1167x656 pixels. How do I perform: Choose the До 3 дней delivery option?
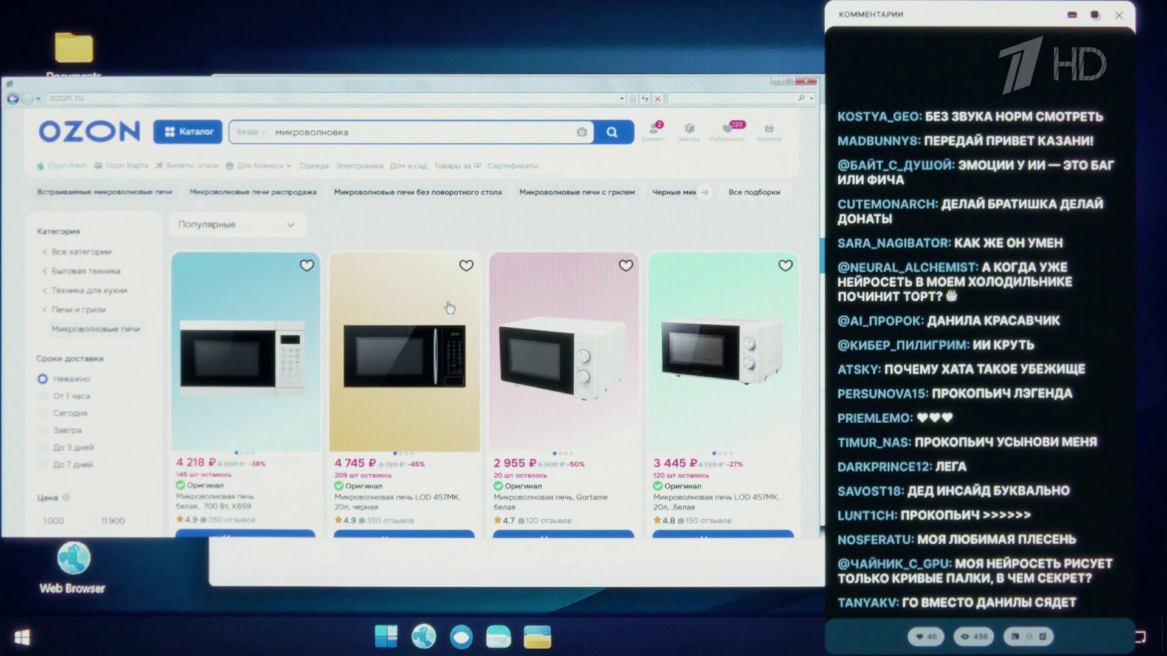(43, 448)
